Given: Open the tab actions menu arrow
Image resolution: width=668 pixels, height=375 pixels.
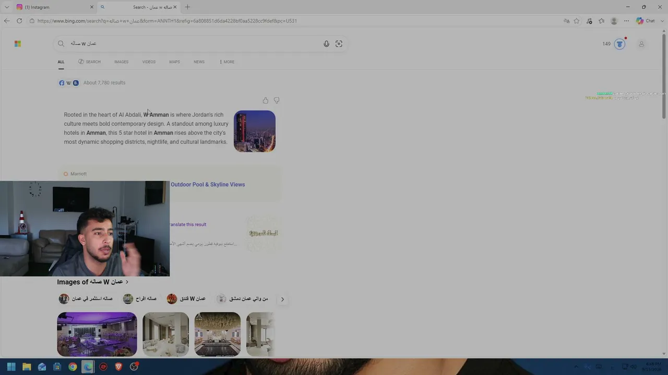Looking at the screenshot, I should [x=7, y=7].
